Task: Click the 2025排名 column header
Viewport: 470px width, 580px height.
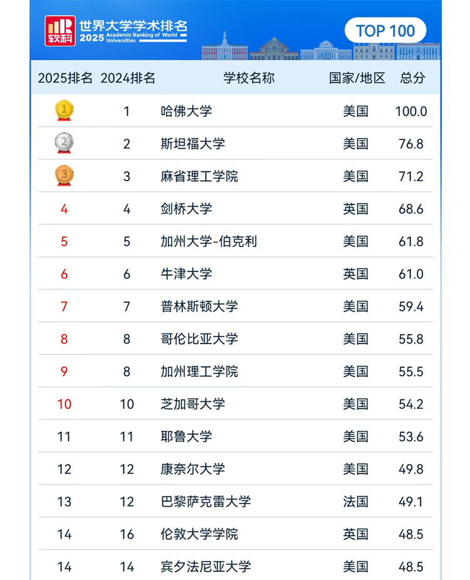Action: point(65,78)
